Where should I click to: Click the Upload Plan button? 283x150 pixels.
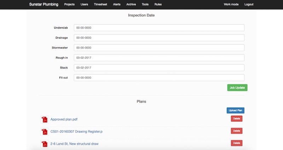coord(235,110)
